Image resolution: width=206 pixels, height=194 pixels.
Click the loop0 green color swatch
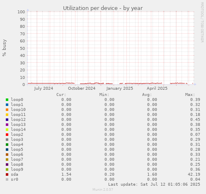pos(7,100)
